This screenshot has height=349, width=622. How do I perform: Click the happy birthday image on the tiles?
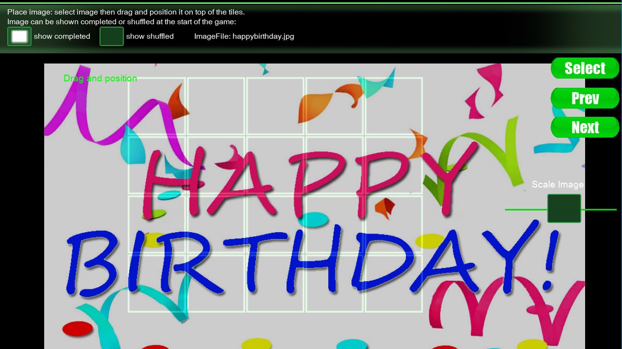(314, 206)
